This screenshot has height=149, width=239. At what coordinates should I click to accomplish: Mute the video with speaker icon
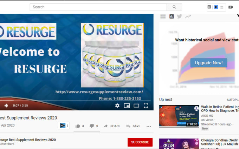tap(6, 106)
